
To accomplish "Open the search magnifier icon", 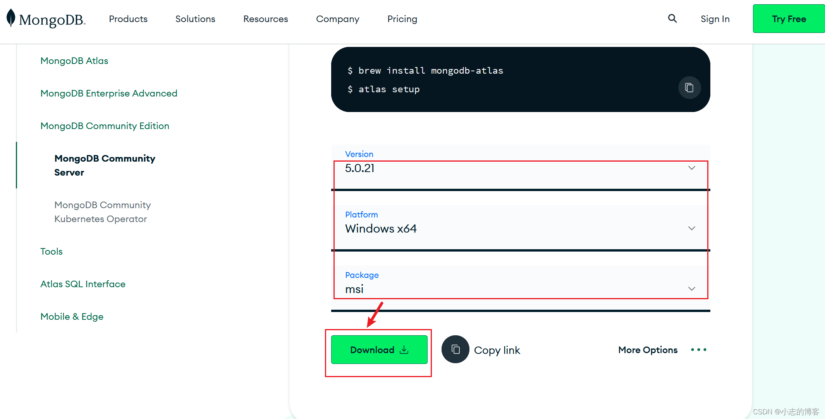I will tap(672, 18).
